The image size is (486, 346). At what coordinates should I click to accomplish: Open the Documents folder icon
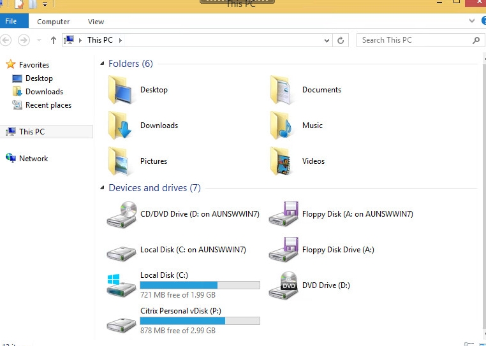click(281, 90)
